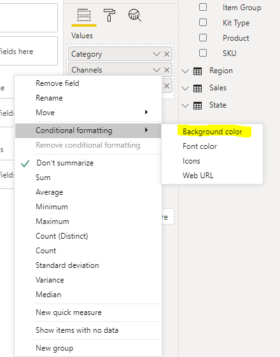Screen dimensions: 280x357
Task: Select Font color option
Action: [x=212, y=146]
